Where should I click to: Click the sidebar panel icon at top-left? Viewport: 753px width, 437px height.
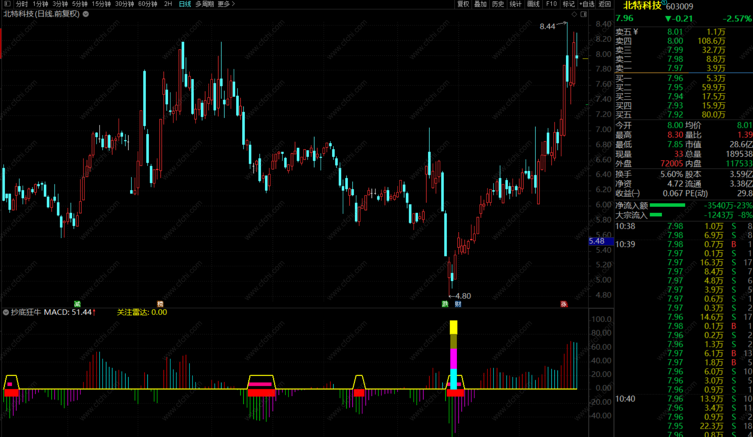point(7,4)
